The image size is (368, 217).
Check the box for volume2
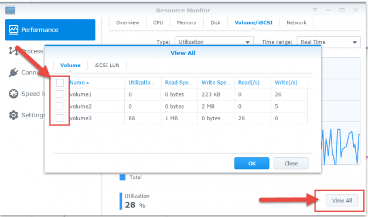(x=59, y=106)
